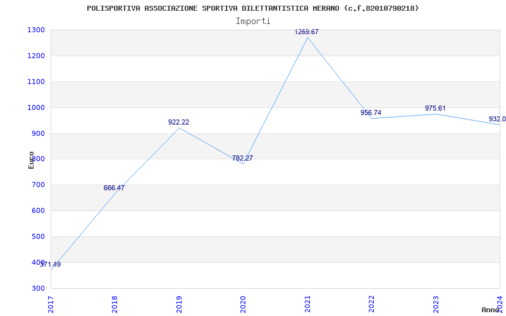Click the 2020 x-axis label
Image resolution: width=506 pixels, height=316 pixels.
click(243, 304)
